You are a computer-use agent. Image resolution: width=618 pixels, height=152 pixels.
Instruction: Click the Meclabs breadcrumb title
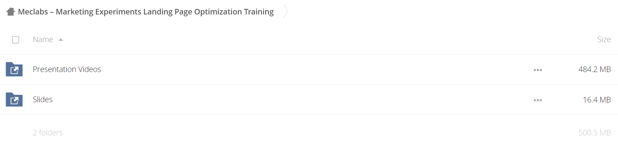(146, 12)
